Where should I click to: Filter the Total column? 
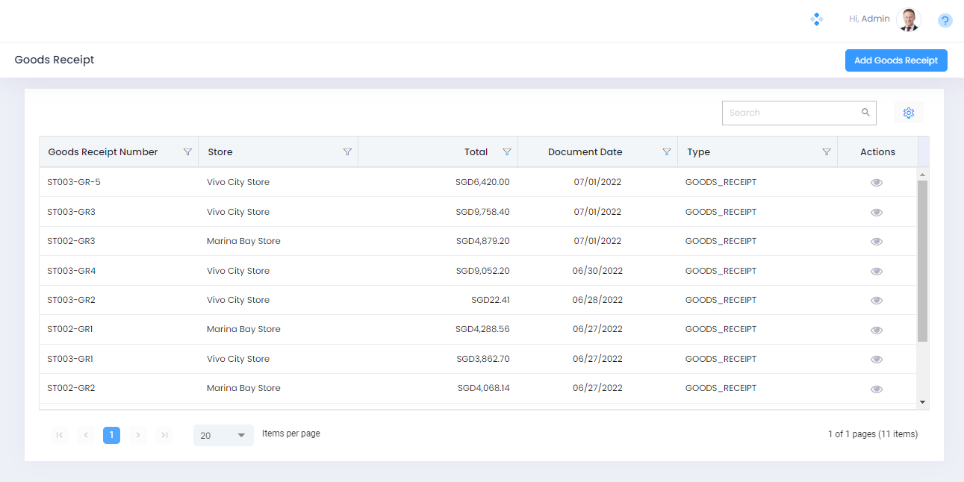[x=507, y=151]
